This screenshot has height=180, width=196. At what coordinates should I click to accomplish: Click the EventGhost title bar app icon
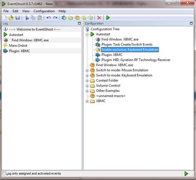3,4
